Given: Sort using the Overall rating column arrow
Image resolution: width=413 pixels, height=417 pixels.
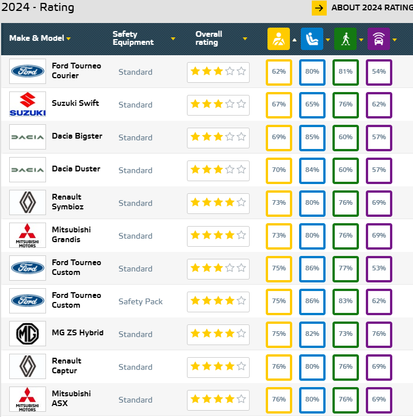Looking at the screenshot, I should tap(245, 39).
